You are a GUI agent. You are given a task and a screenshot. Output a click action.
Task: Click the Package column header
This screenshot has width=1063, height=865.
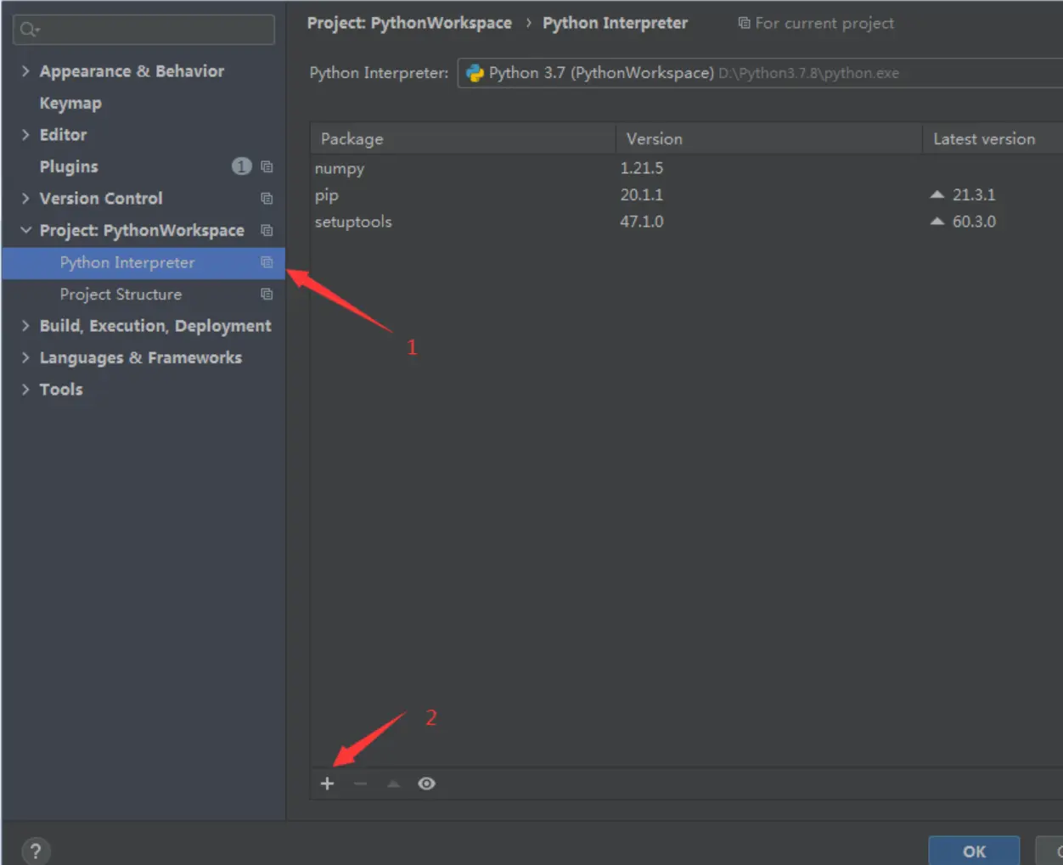click(463, 138)
